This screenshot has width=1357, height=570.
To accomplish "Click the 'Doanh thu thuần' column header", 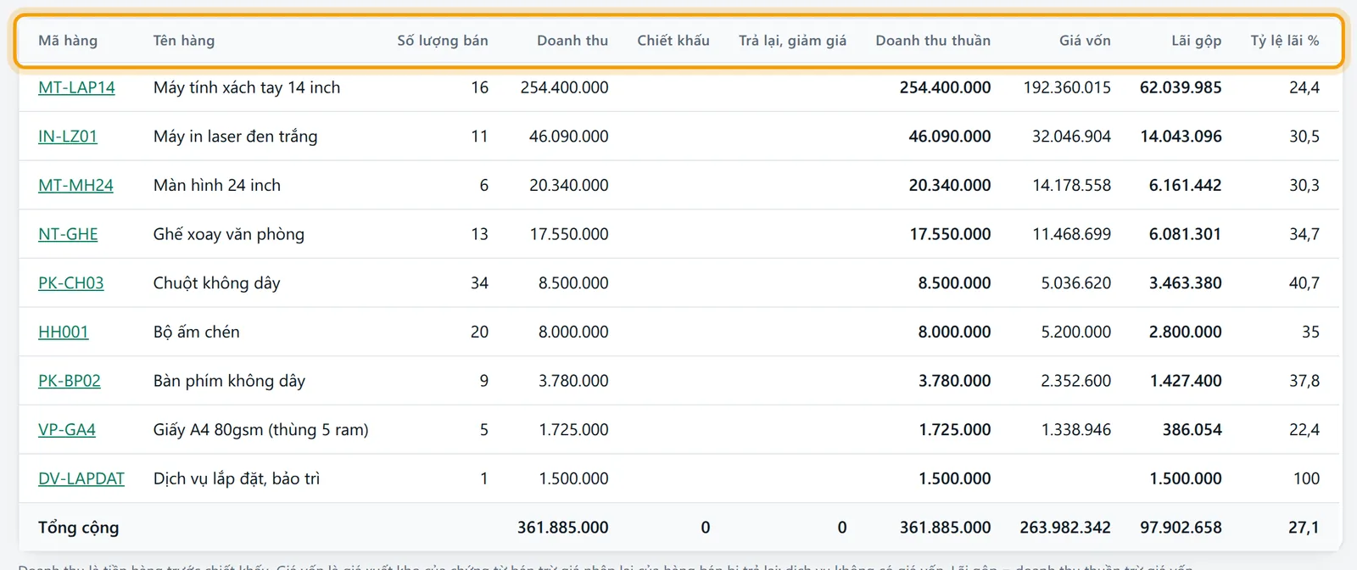I will pyautogui.click(x=933, y=41).
